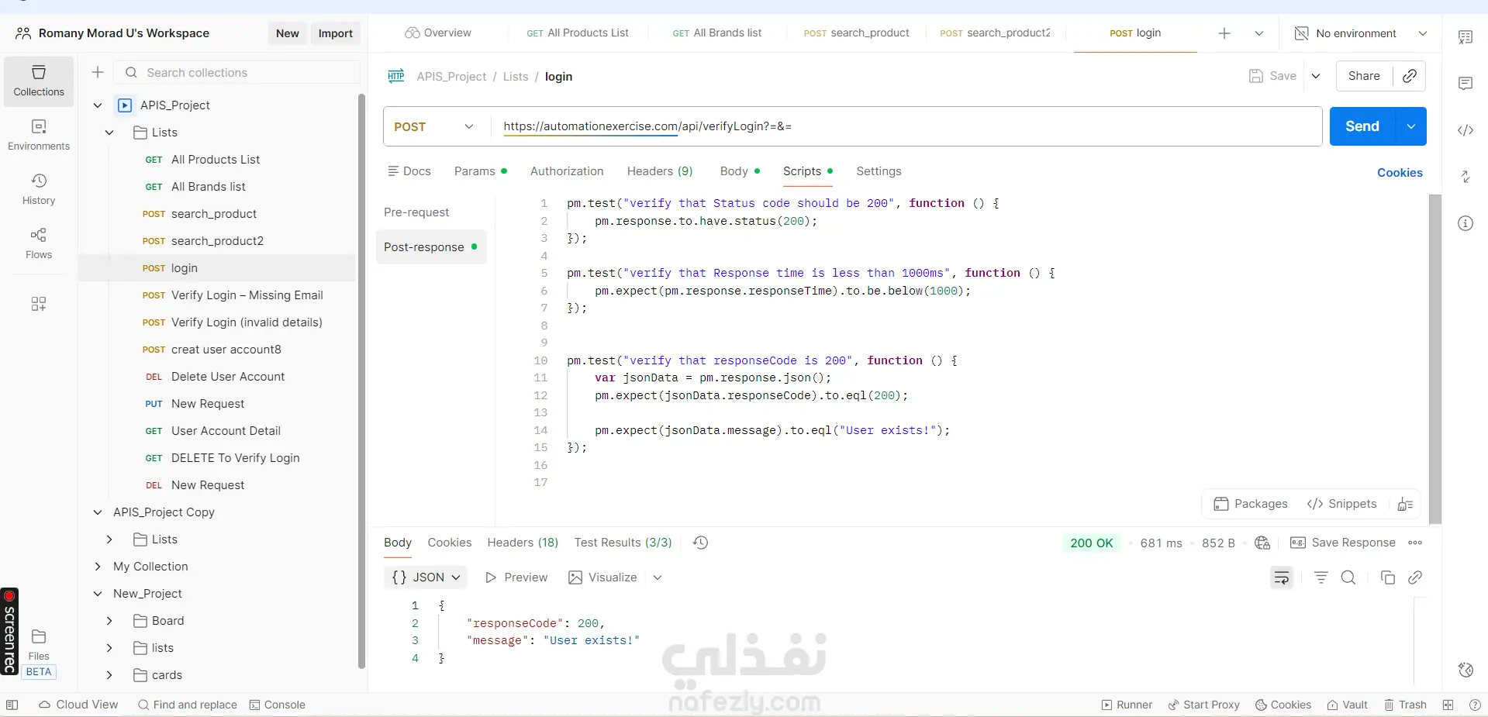Viewport: 1488px width, 717px height.
Task: Open the No environment dropdown
Action: pyautogui.click(x=1361, y=33)
